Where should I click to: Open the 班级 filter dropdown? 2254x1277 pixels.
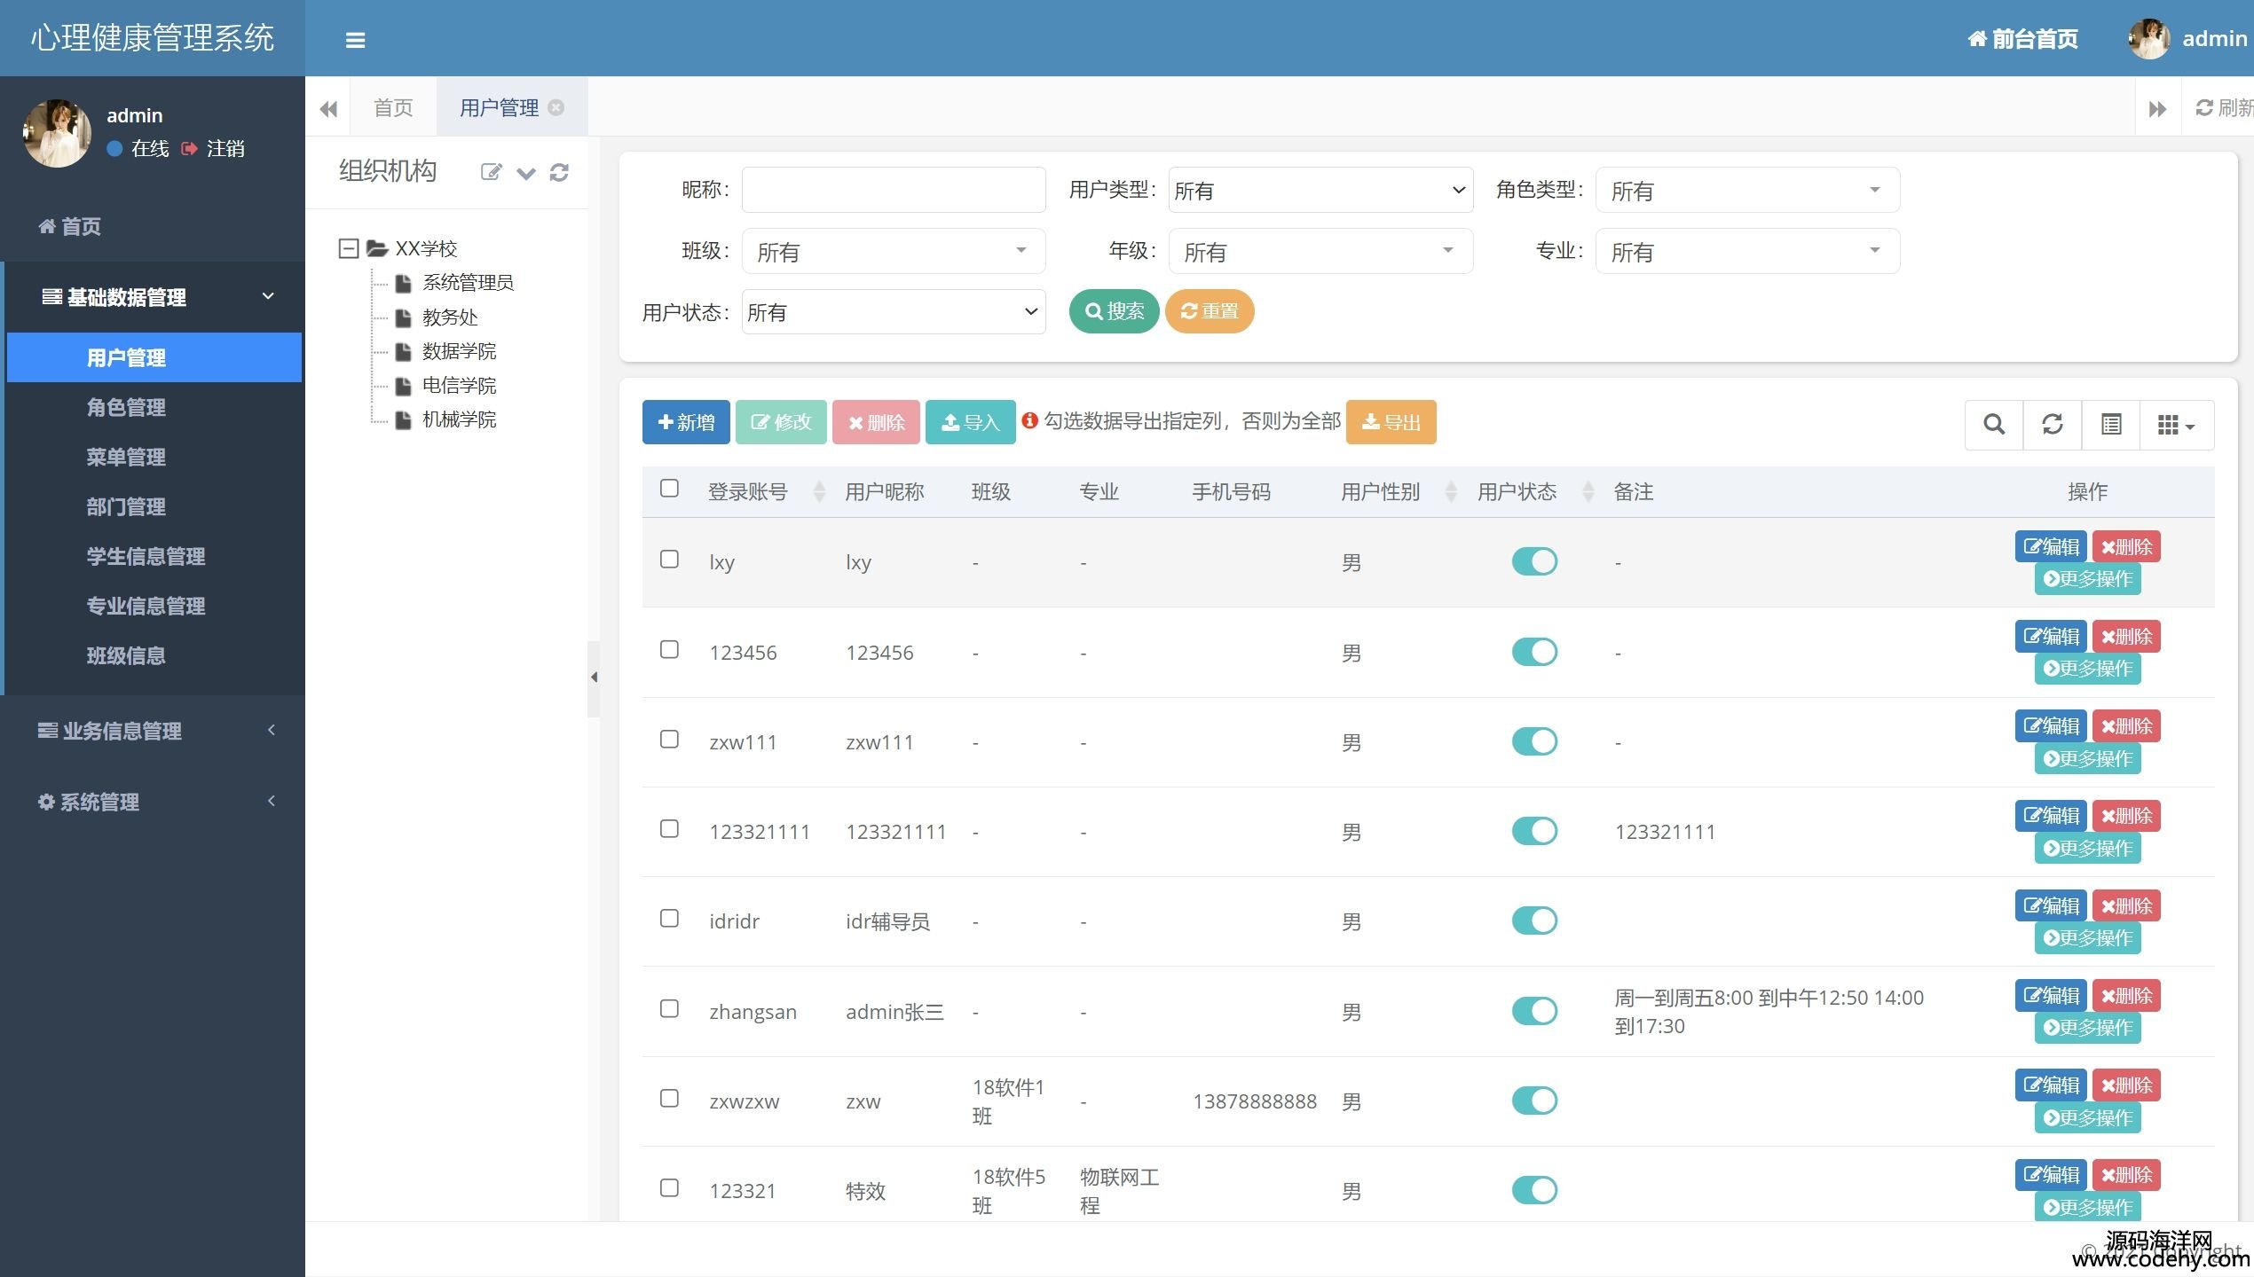pyautogui.click(x=894, y=251)
